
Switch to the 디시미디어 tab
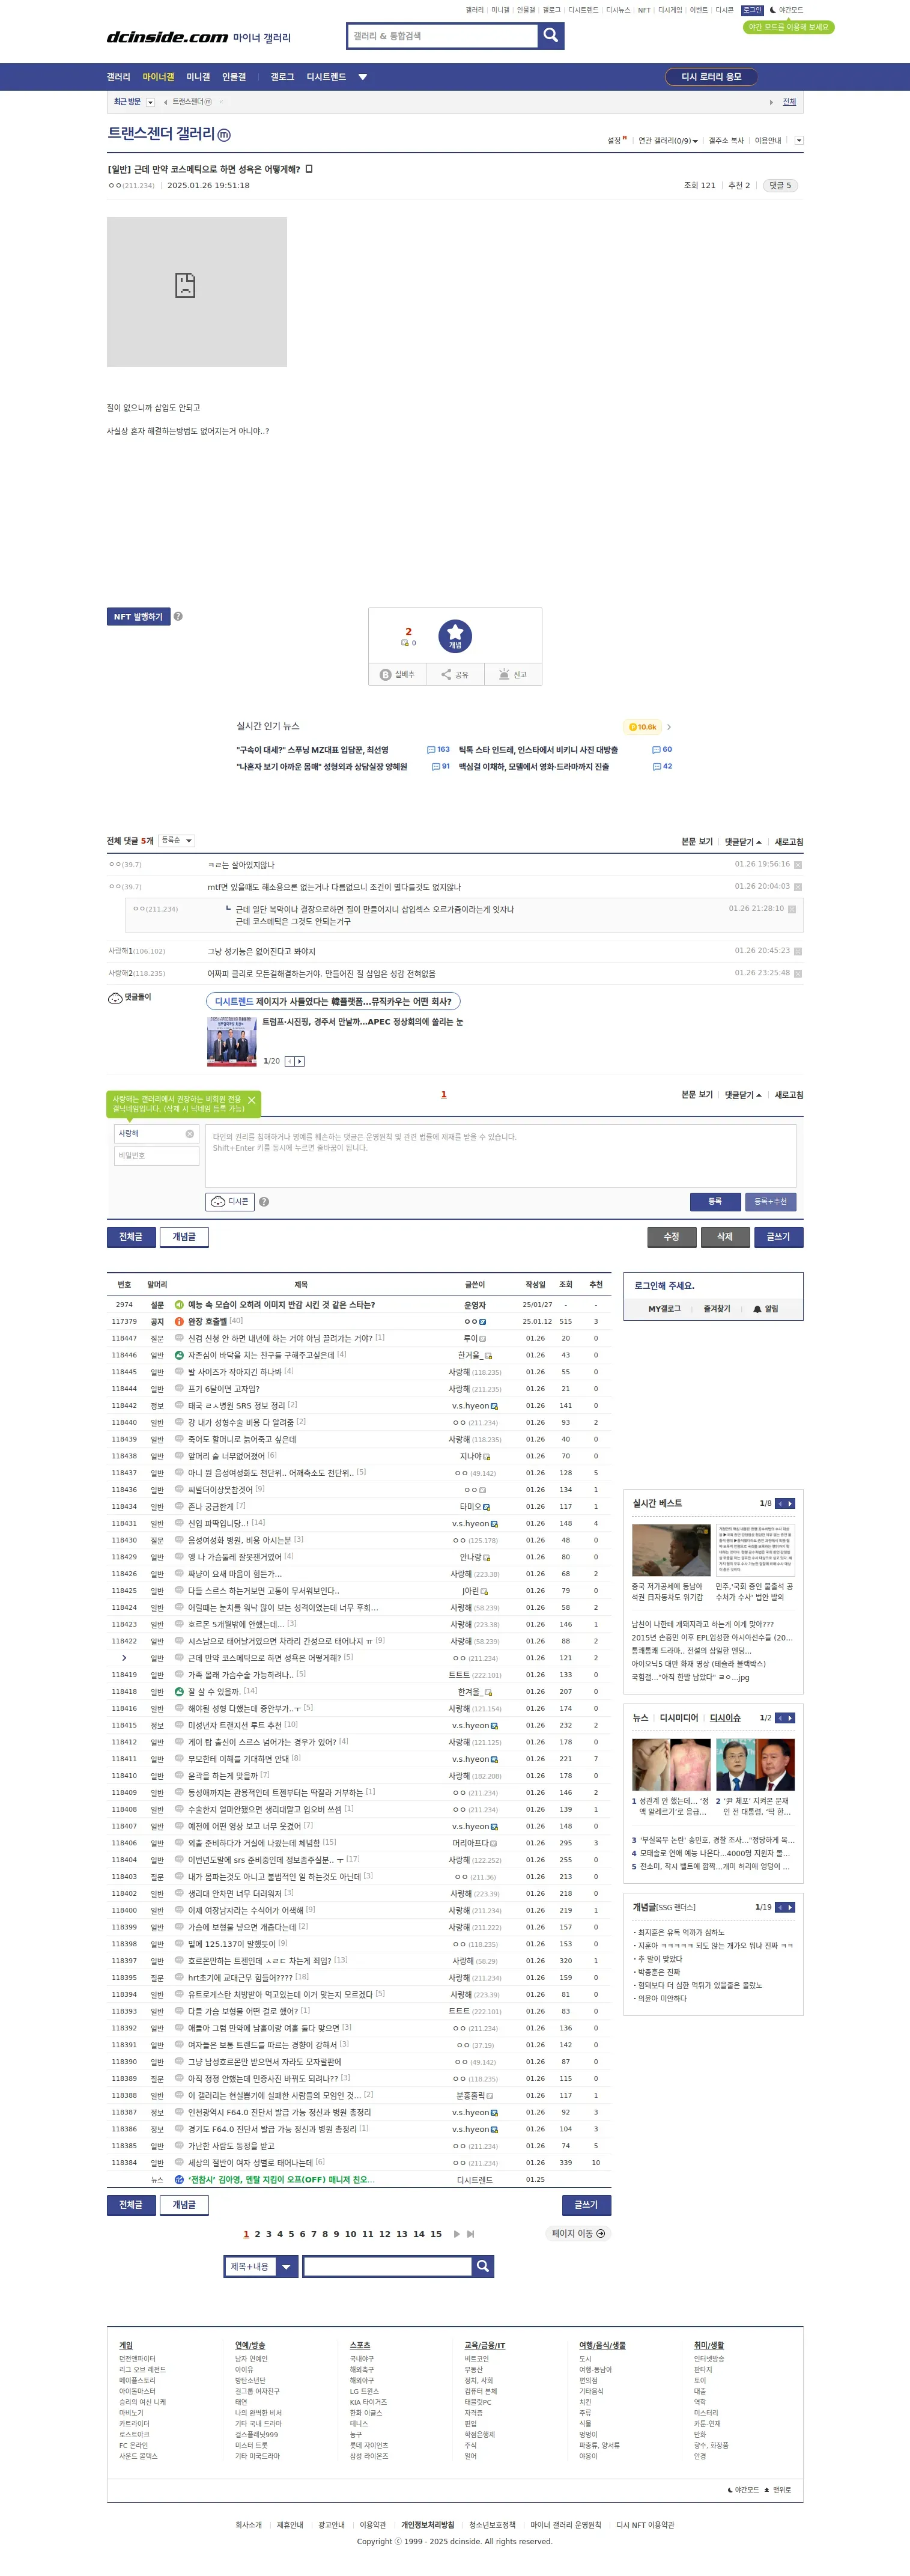pos(679,1718)
